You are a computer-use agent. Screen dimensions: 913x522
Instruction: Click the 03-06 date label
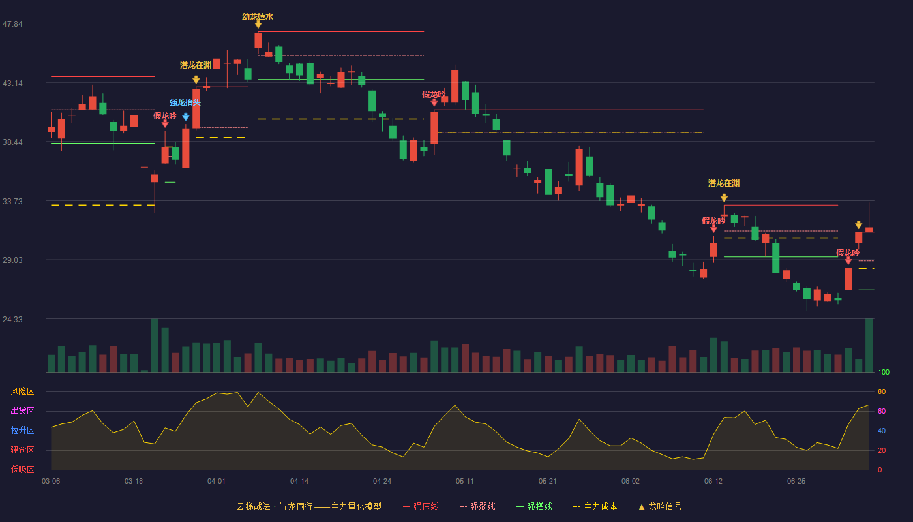coord(51,481)
